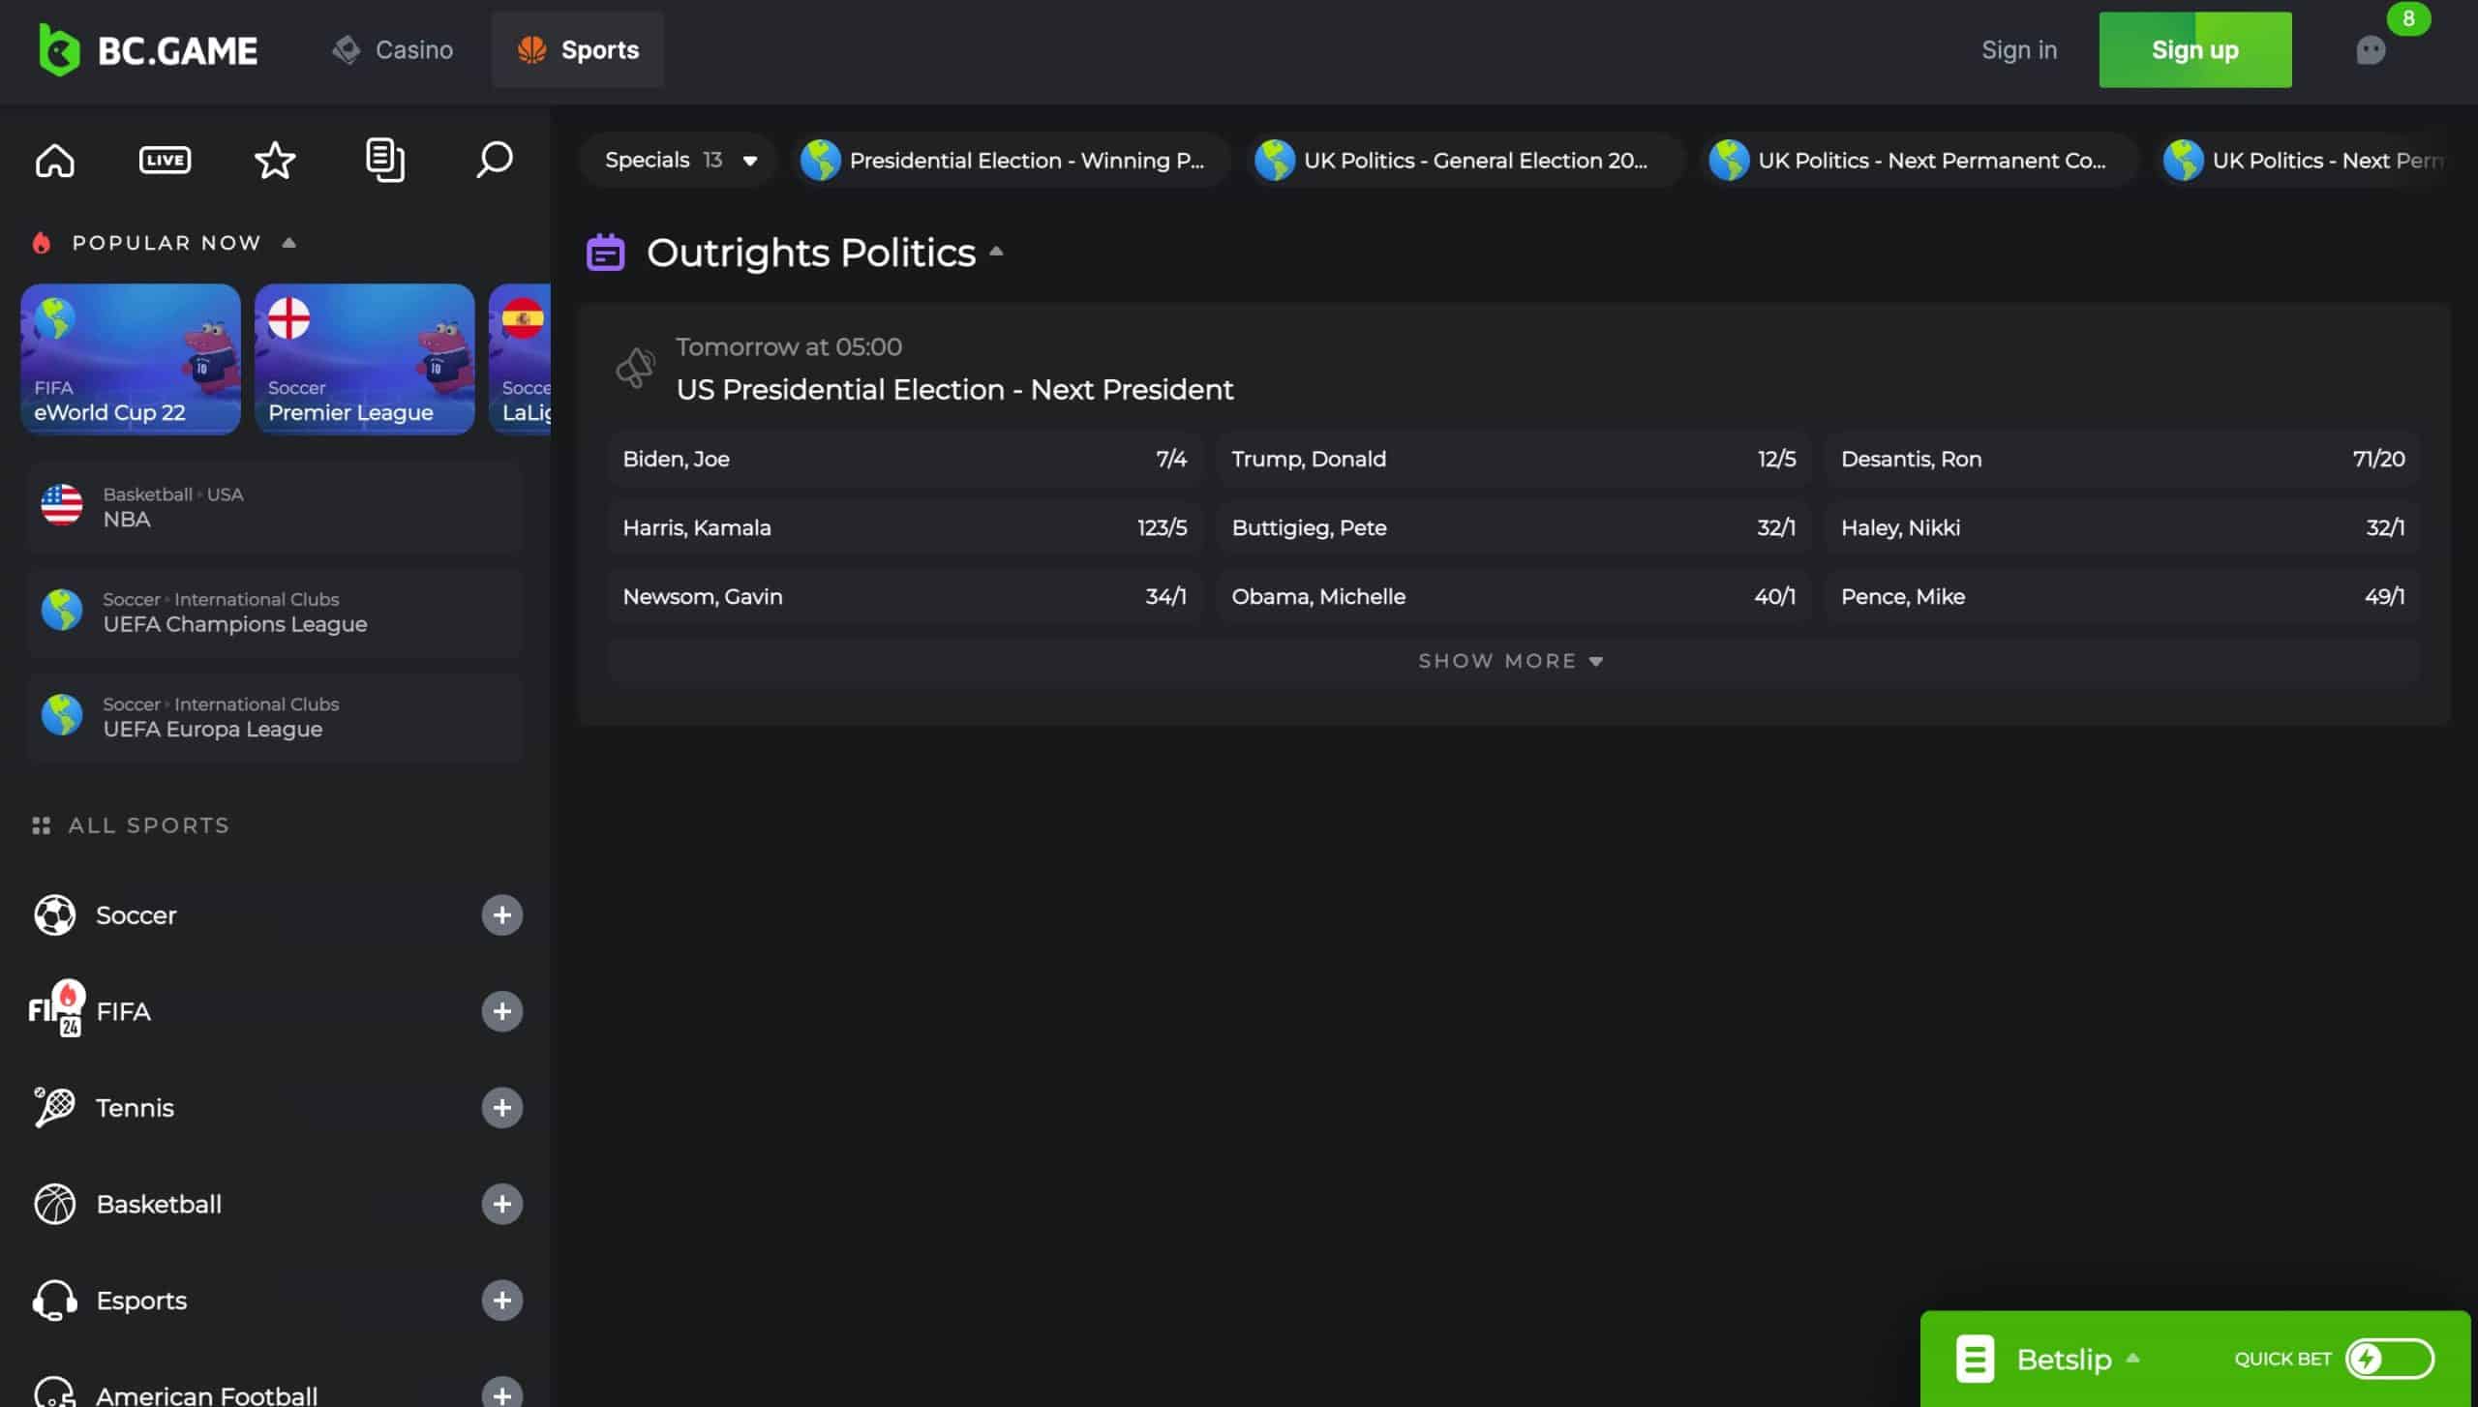Click the megaphone icon next to US Presidential Election
The image size is (2478, 1407).
(x=636, y=368)
